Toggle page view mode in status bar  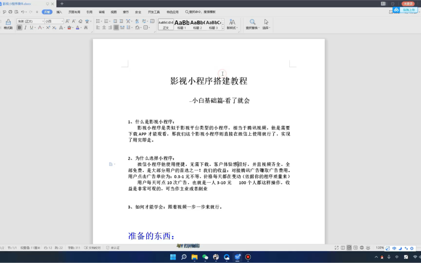349,248
